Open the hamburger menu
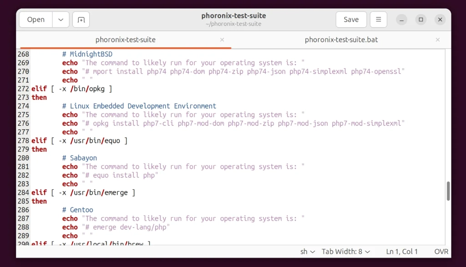The image size is (466, 267). pos(378,20)
